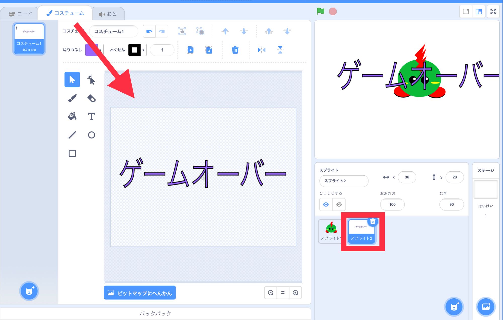Select the Text tool
This screenshot has height=320, width=503.
click(x=91, y=116)
